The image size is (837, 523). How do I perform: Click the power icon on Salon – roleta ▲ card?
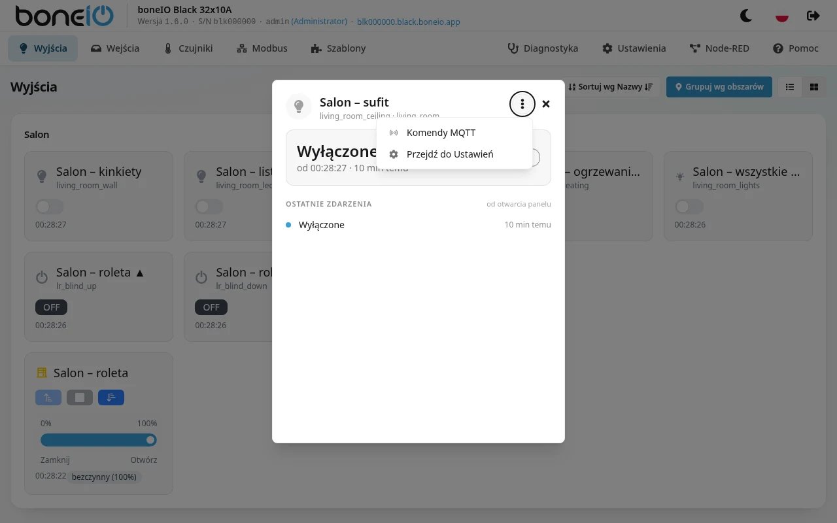tap(42, 277)
